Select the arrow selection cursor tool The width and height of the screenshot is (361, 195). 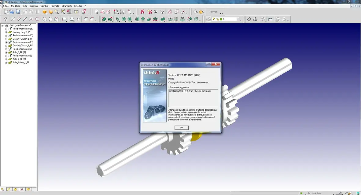pos(97,12)
